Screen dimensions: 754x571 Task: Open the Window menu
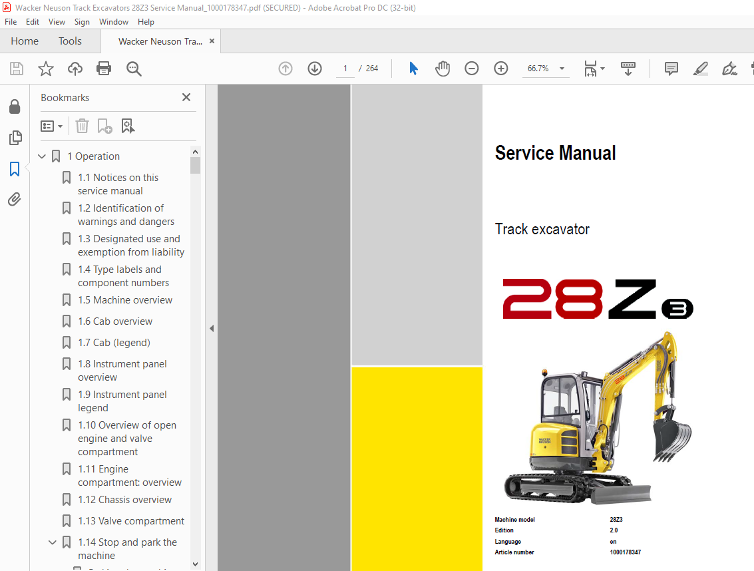pyautogui.click(x=114, y=22)
